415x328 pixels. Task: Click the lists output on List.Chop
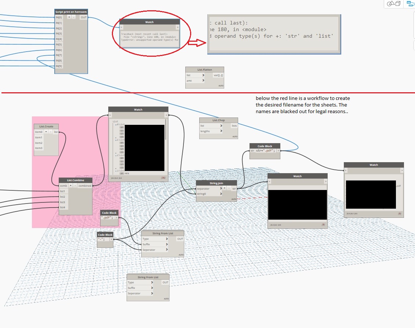pyautogui.click(x=234, y=126)
